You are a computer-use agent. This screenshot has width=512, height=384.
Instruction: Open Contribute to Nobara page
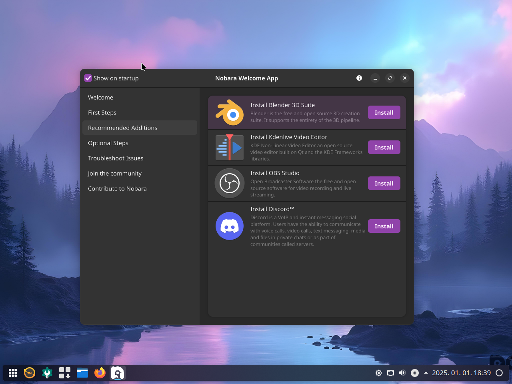point(140,189)
